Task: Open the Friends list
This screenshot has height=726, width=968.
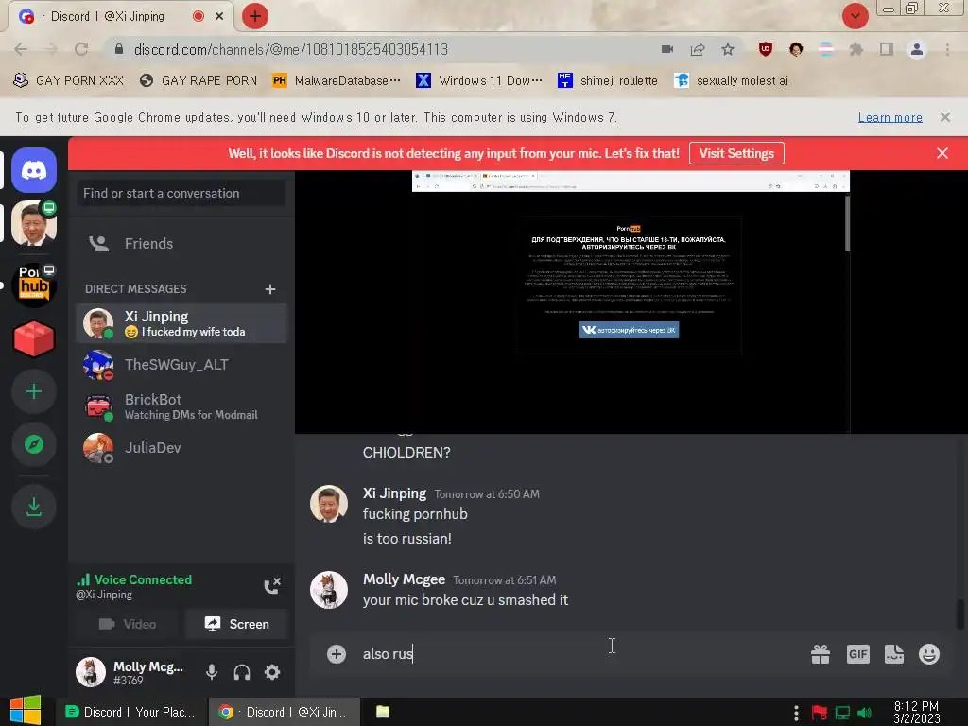Action: 181,243
